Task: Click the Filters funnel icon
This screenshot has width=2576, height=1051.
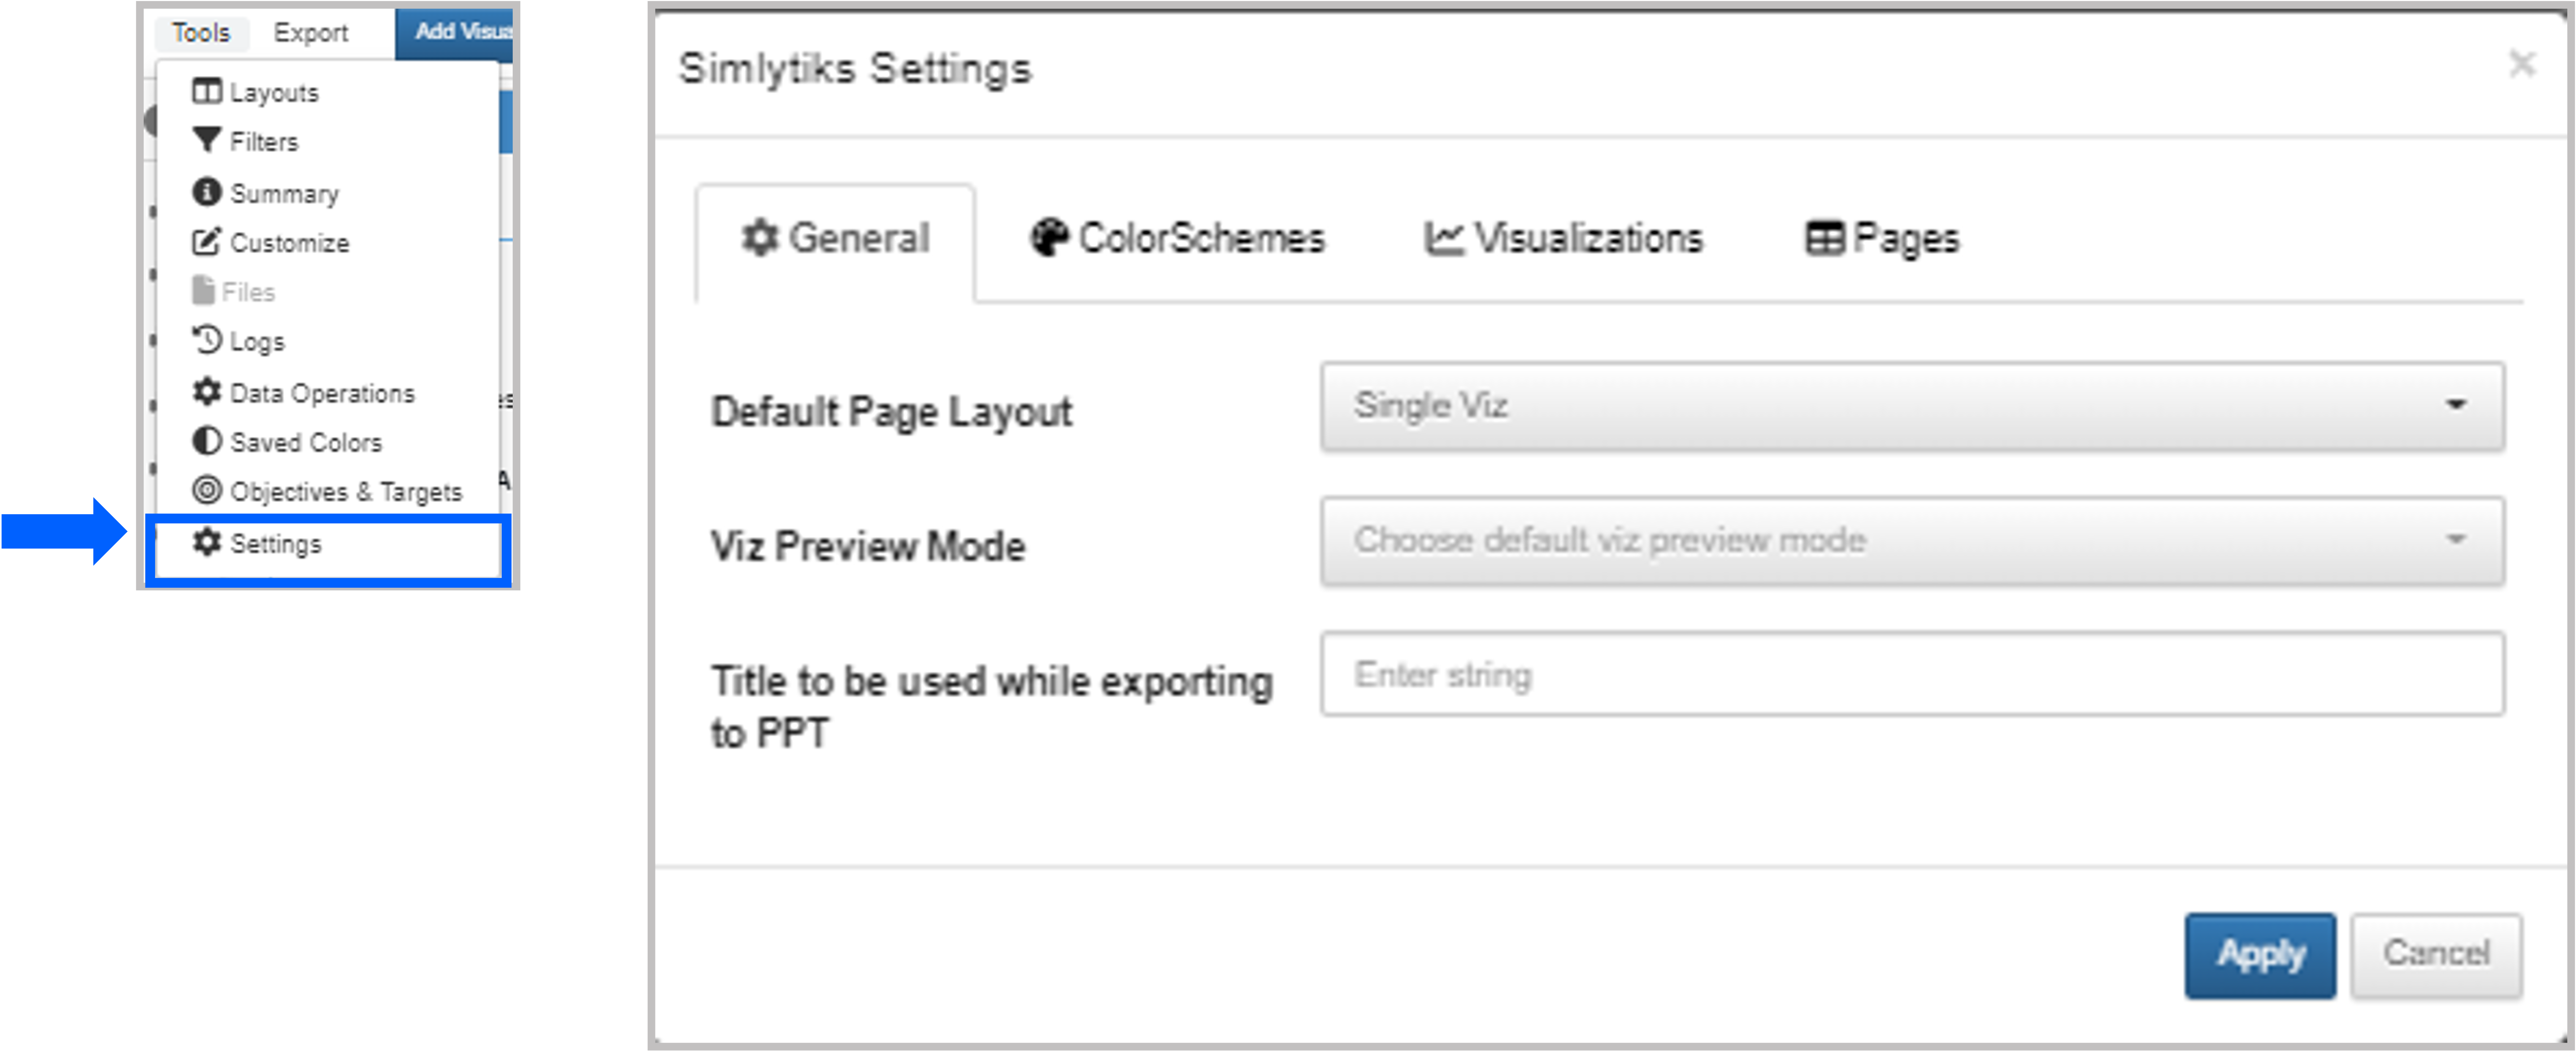Action: coord(206,140)
